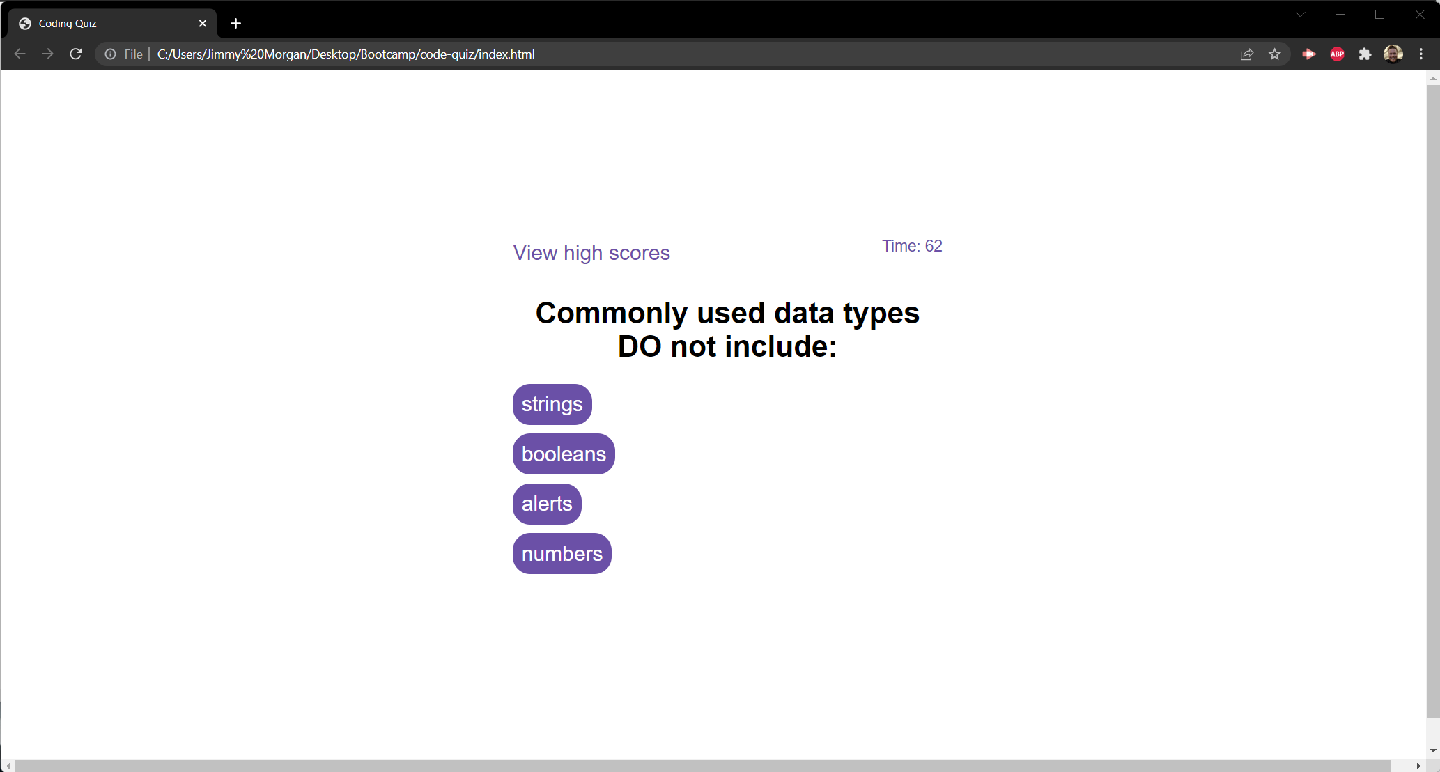The image size is (1440, 772).
Task: Click the browser back arrow
Action: [20, 54]
